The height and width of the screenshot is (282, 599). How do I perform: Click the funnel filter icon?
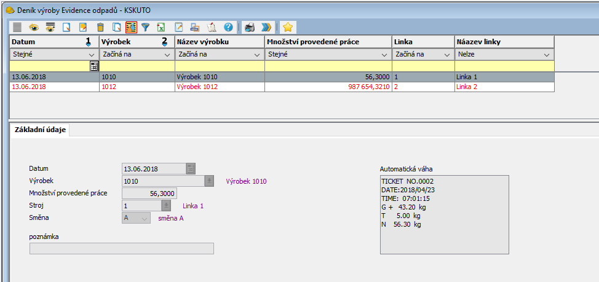click(x=146, y=27)
